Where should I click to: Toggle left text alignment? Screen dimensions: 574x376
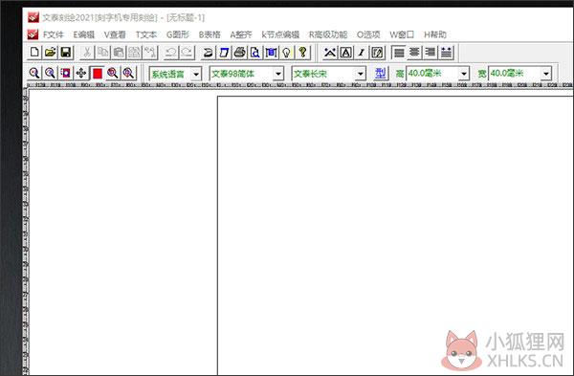tap(399, 53)
